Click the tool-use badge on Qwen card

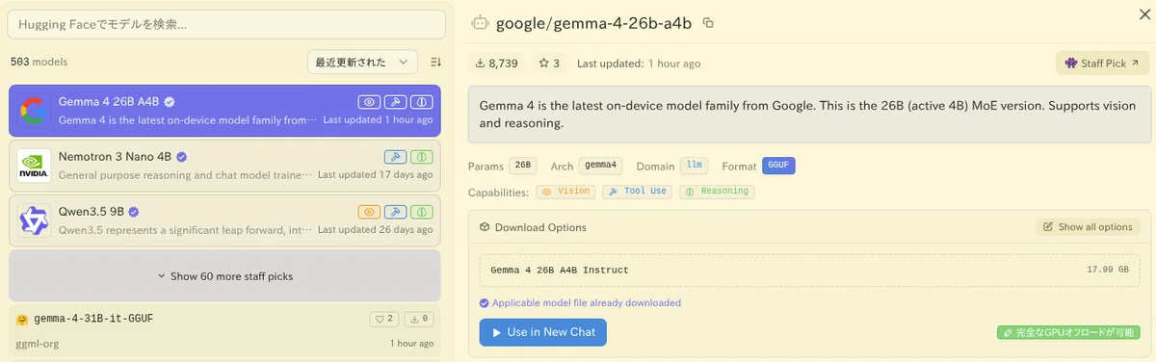click(395, 212)
